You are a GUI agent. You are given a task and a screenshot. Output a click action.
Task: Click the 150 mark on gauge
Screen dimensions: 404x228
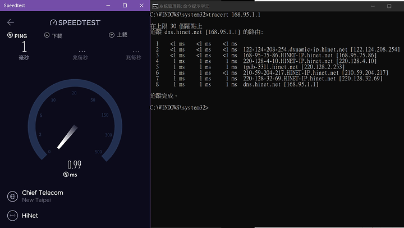coord(105,115)
